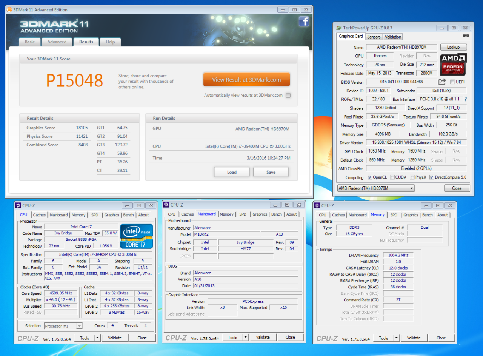Open About tab in CPU-Z Mainboard window
The image size is (483, 356).
[x=292, y=214]
